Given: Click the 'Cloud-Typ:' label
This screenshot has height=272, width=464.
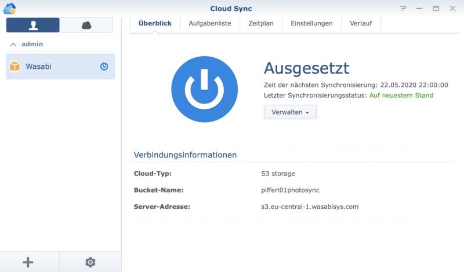Looking at the screenshot, I should point(153,174).
